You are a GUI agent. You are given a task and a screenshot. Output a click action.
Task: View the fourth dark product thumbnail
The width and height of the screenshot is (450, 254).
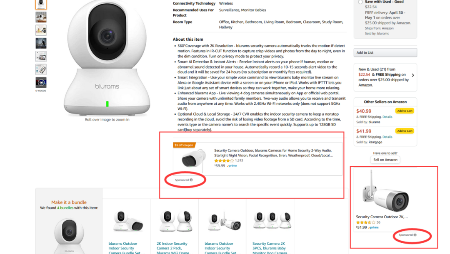pyautogui.click(x=41, y=43)
